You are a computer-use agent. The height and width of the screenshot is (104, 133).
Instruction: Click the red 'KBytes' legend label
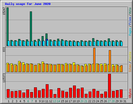coord(130,93)
